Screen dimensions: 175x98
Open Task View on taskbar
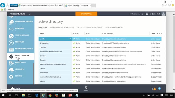tap(16, 95)
